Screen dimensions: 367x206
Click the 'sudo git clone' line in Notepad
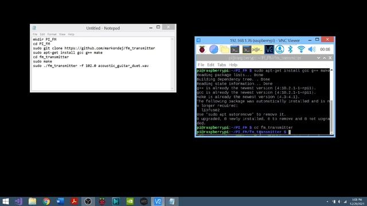click(x=94, y=48)
